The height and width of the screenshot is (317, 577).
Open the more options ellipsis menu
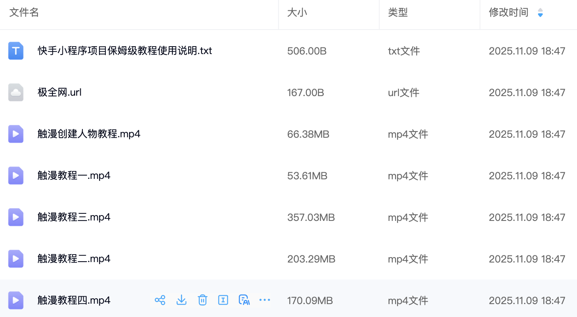coord(265,300)
